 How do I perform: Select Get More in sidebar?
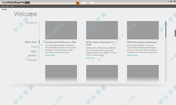32,55
